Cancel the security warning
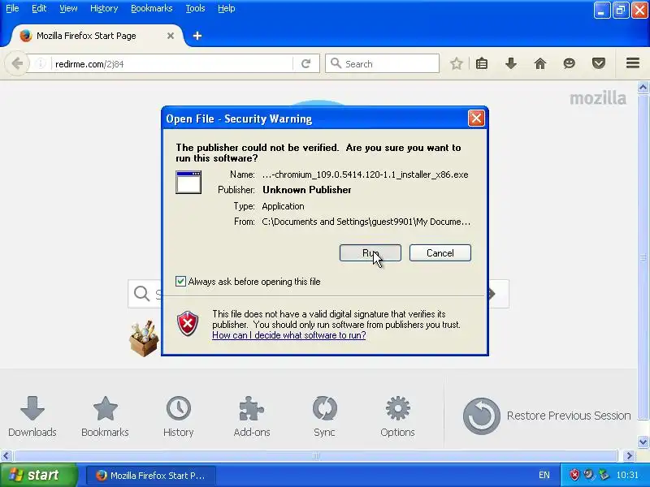 click(x=440, y=253)
